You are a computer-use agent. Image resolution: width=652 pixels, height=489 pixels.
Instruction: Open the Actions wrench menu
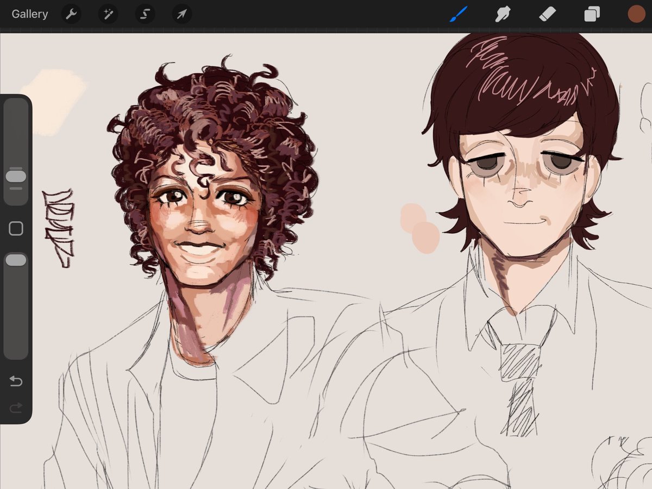(x=71, y=14)
